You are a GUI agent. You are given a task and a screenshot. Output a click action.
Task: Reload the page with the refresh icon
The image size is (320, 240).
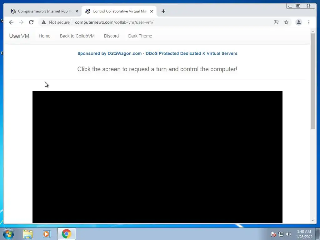[31, 22]
